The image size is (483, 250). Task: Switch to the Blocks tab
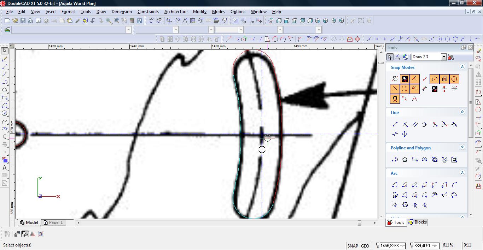tap(418, 222)
